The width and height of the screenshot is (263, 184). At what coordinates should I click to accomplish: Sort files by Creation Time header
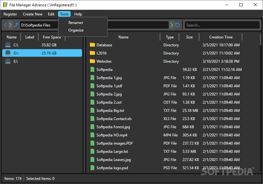tap(221, 37)
